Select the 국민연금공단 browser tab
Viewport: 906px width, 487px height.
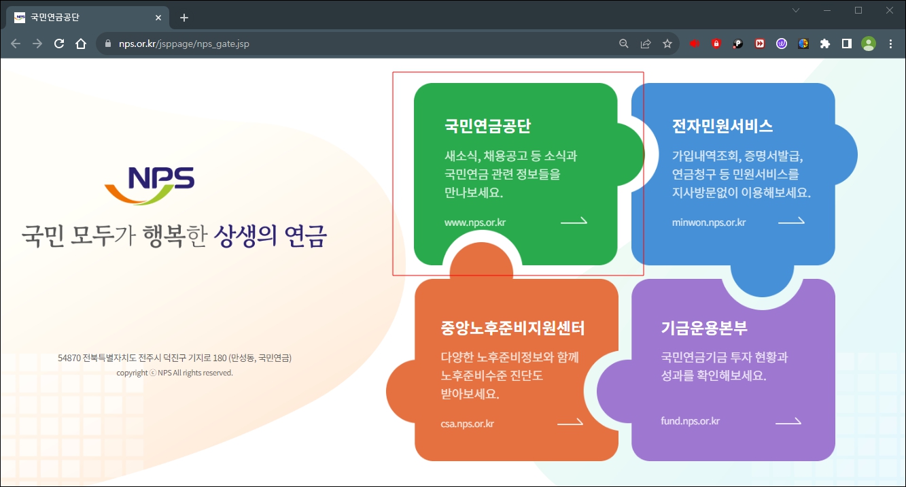tap(88, 18)
